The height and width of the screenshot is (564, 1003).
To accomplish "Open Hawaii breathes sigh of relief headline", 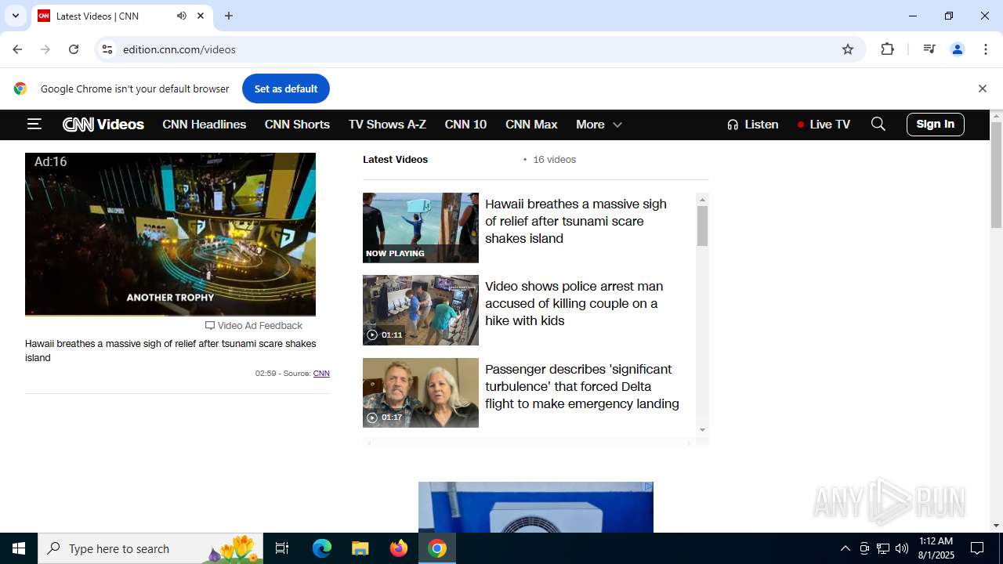I will click(x=576, y=221).
